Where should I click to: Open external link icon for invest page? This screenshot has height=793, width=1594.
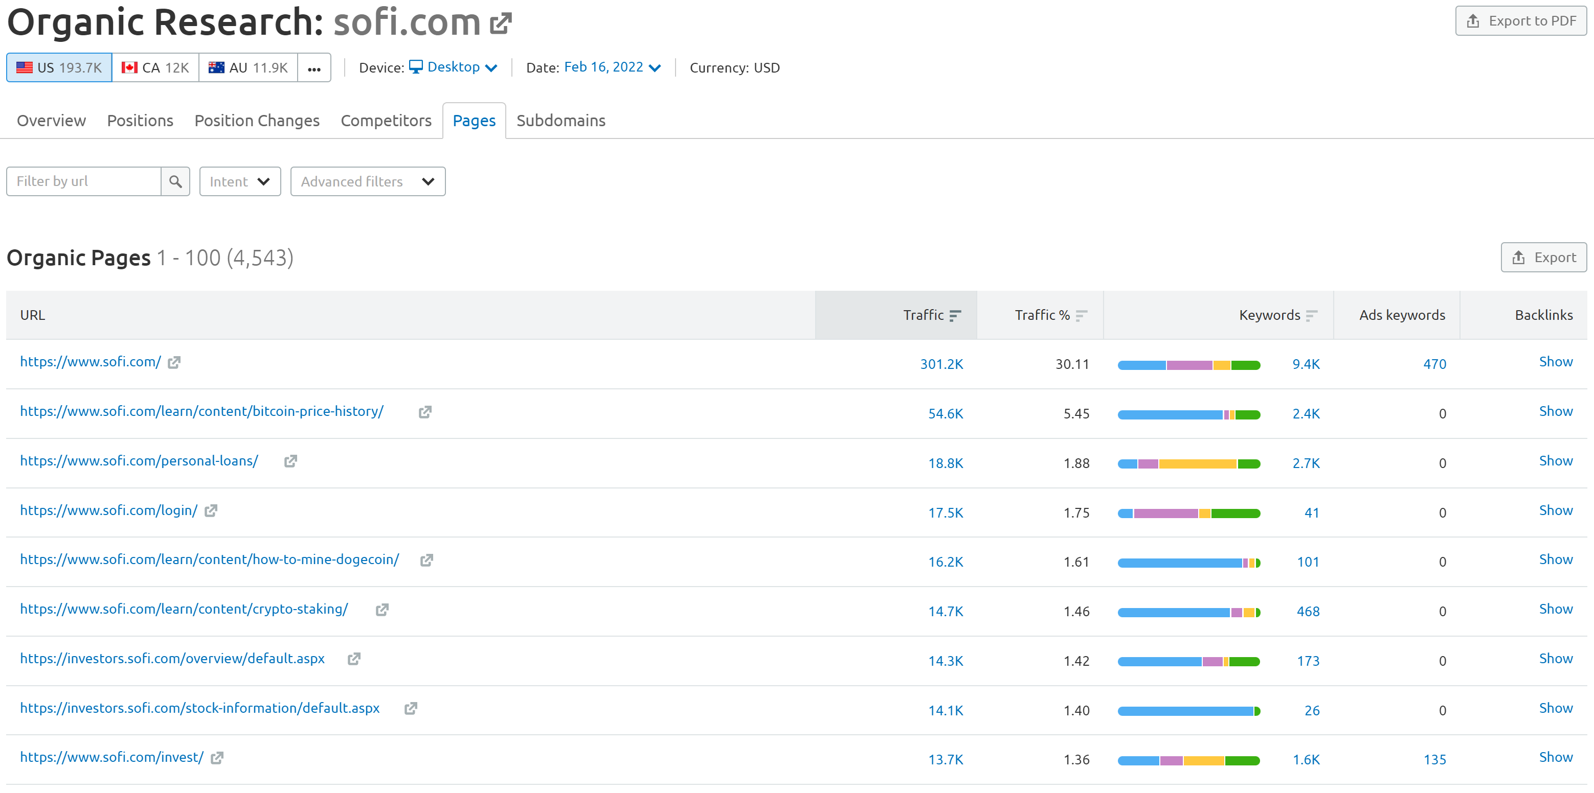[x=217, y=758]
